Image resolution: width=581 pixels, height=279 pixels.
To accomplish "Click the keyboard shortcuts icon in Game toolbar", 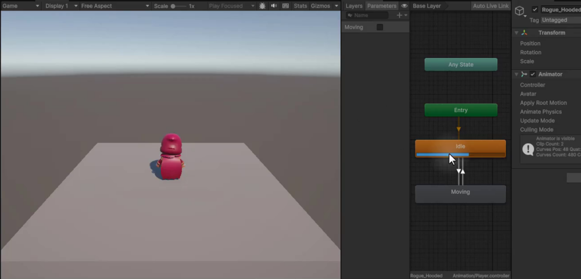I will [285, 6].
